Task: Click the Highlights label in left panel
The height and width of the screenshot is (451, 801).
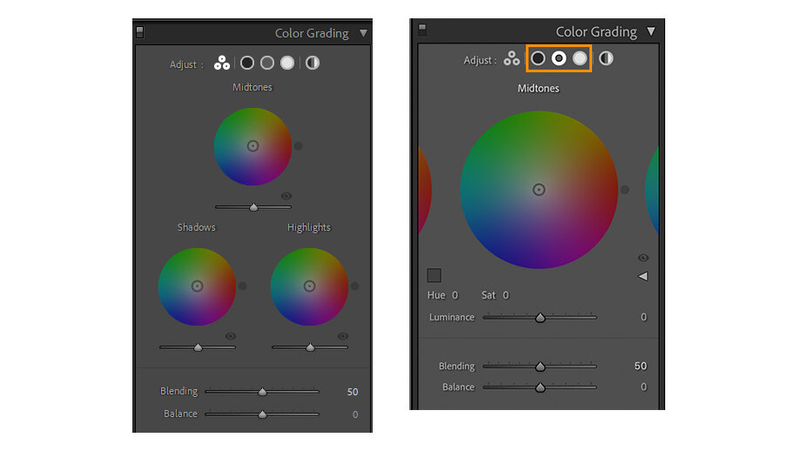Action: 308,227
